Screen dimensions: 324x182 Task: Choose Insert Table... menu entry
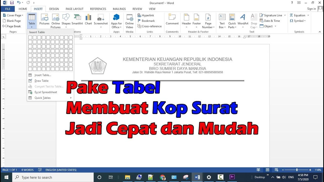pos(43,75)
